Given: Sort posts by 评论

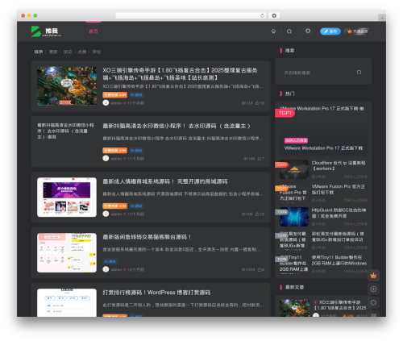Looking at the screenshot, I should (97, 52).
